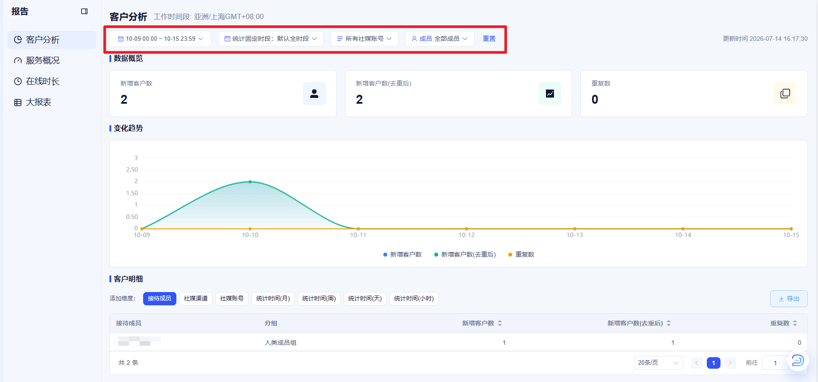Image resolution: width=818 pixels, height=382 pixels.
Task: Expand the 所有社媒账号 filter
Action: pos(364,39)
